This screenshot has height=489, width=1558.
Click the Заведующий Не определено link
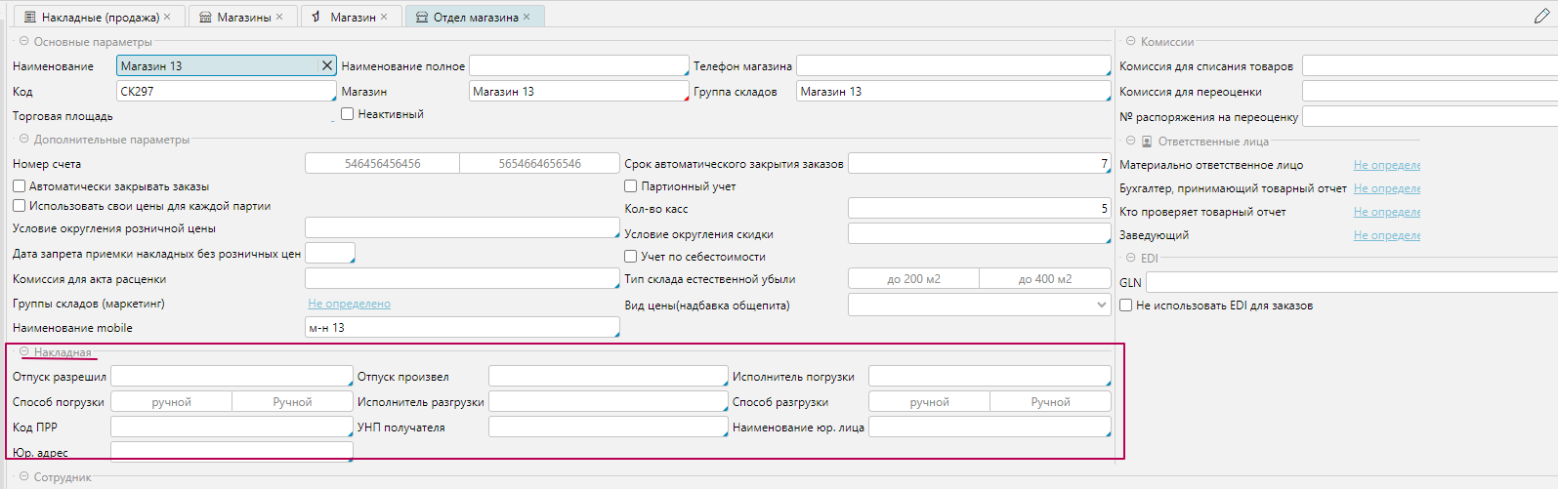(1386, 235)
